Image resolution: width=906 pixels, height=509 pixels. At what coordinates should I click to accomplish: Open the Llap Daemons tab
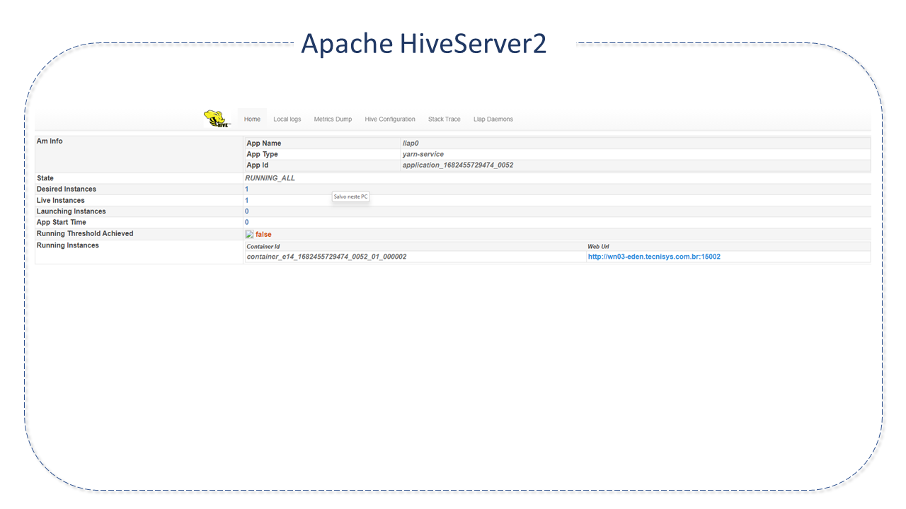pyautogui.click(x=493, y=119)
